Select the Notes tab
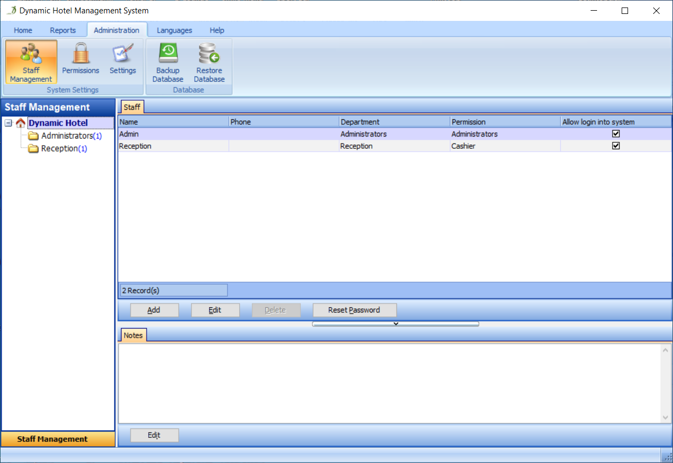This screenshot has height=463, width=673. tap(133, 335)
